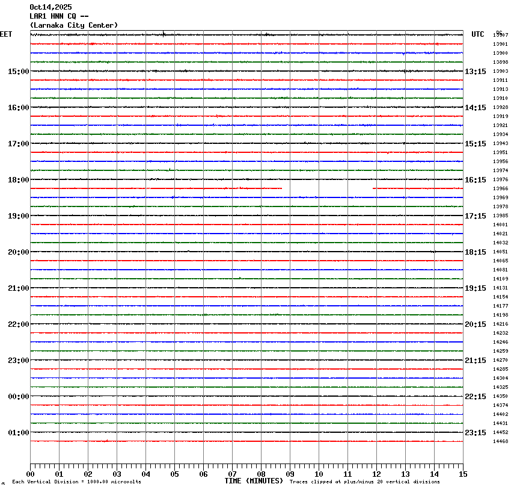
Task: Select the 23:15 UTC time label
Action: pyautogui.click(x=475, y=433)
